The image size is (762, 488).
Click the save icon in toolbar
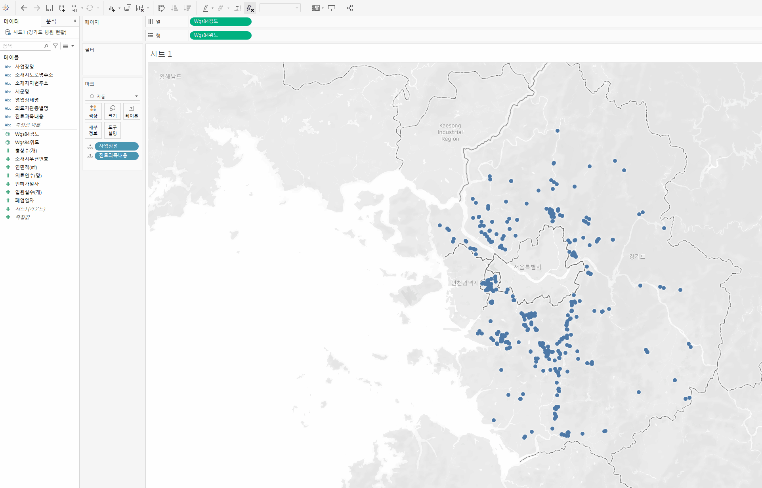[x=50, y=8]
